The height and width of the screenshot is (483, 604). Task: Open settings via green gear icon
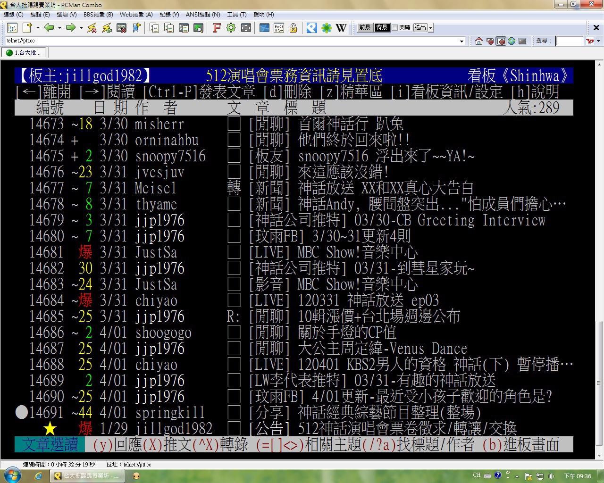coord(231,28)
